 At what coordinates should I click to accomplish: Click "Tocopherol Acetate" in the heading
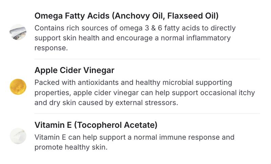pos(116,125)
